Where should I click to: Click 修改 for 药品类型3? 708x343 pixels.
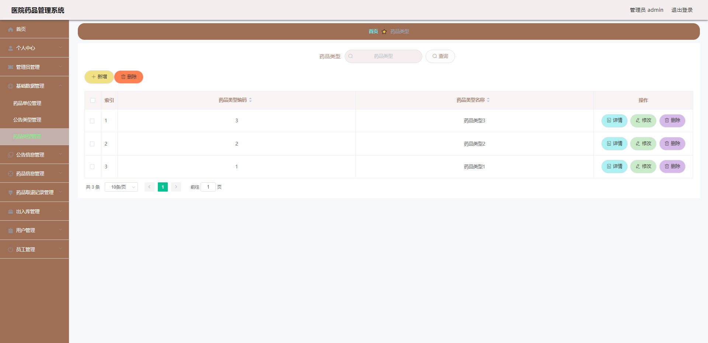(x=643, y=120)
